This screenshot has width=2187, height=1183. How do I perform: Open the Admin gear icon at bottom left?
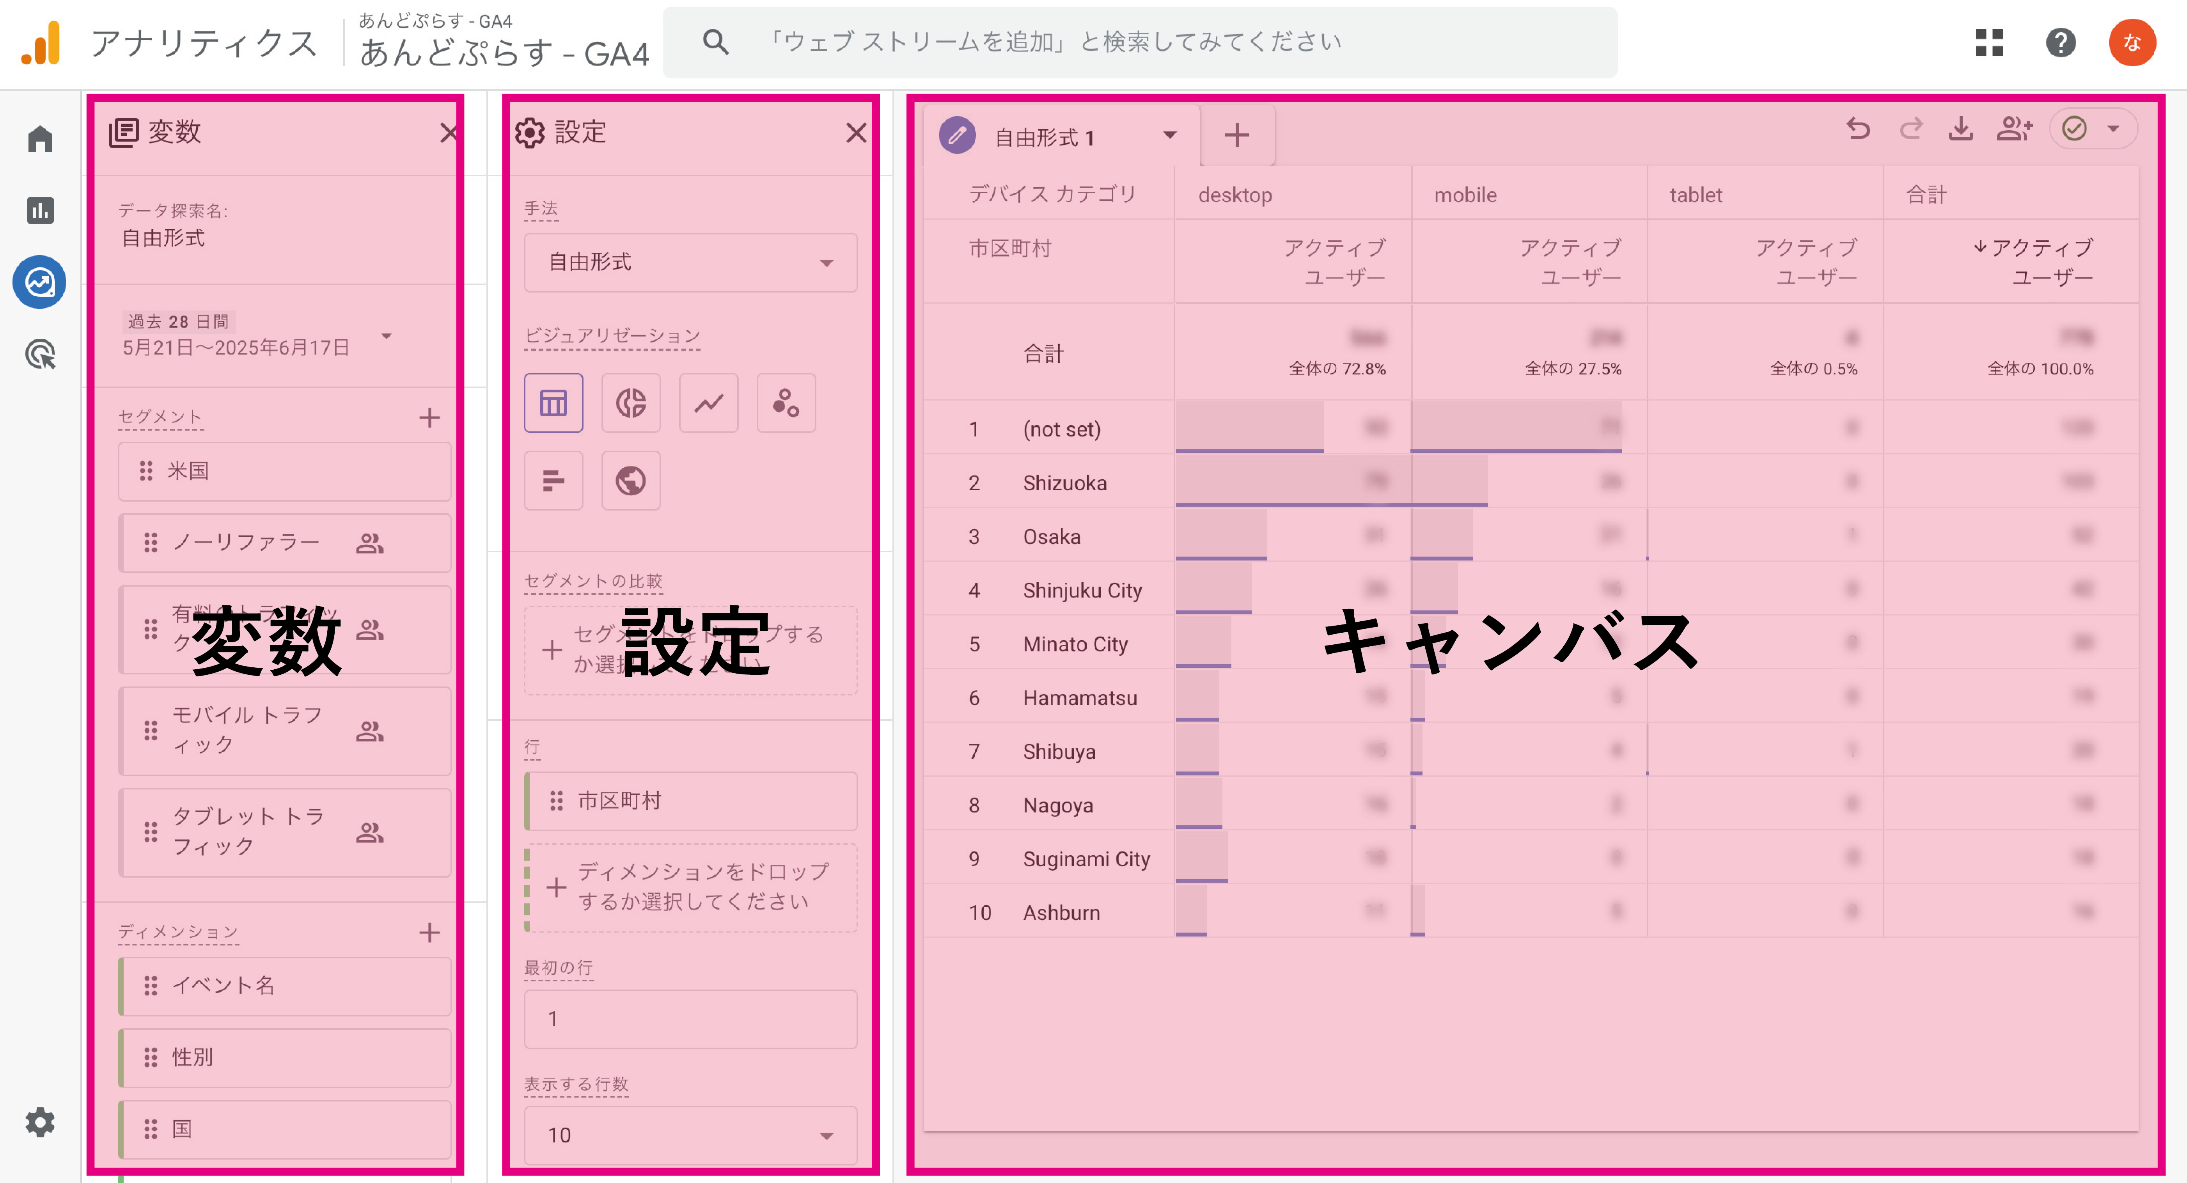[40, 1122]
